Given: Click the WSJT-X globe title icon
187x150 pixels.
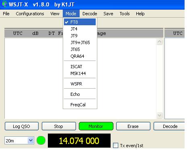Looking at the screenshot, I should [4, 4].
